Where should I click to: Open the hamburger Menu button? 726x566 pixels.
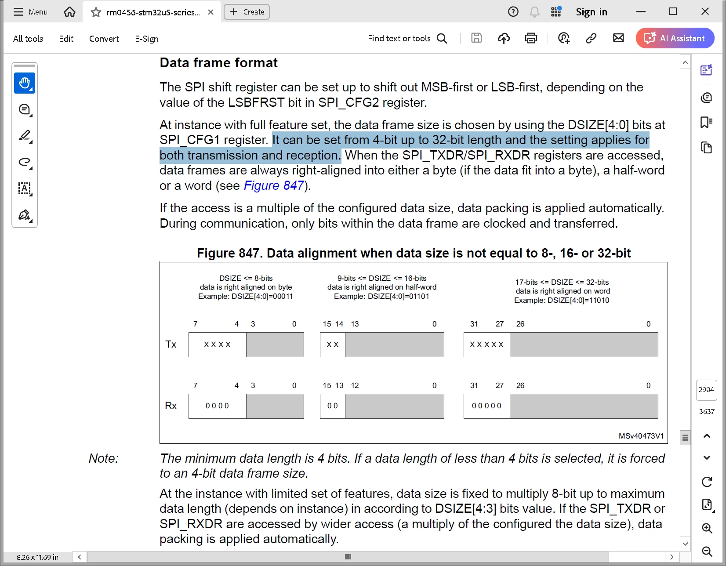pos(30,12)
